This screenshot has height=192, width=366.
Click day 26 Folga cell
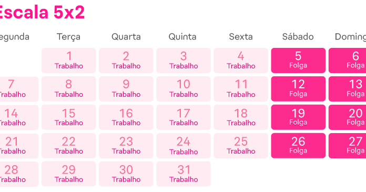tap(298, 146)
